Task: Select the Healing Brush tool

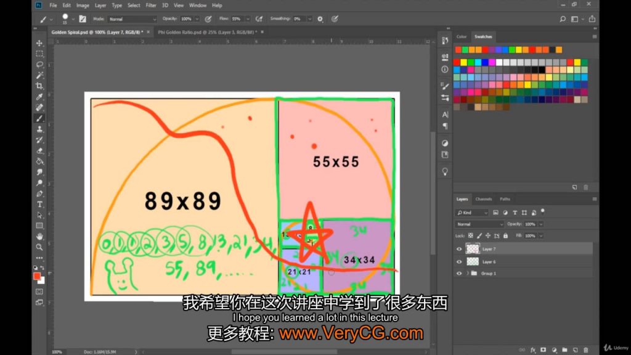Action: (39, 107)
